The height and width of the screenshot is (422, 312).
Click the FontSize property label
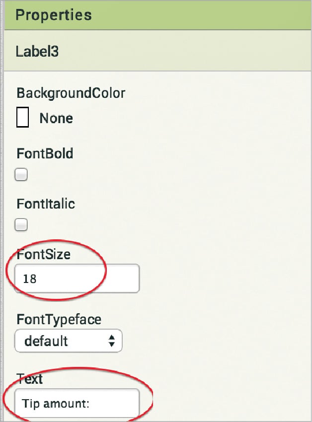coord(43,255)
